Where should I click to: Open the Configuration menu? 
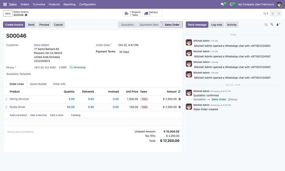87,4
